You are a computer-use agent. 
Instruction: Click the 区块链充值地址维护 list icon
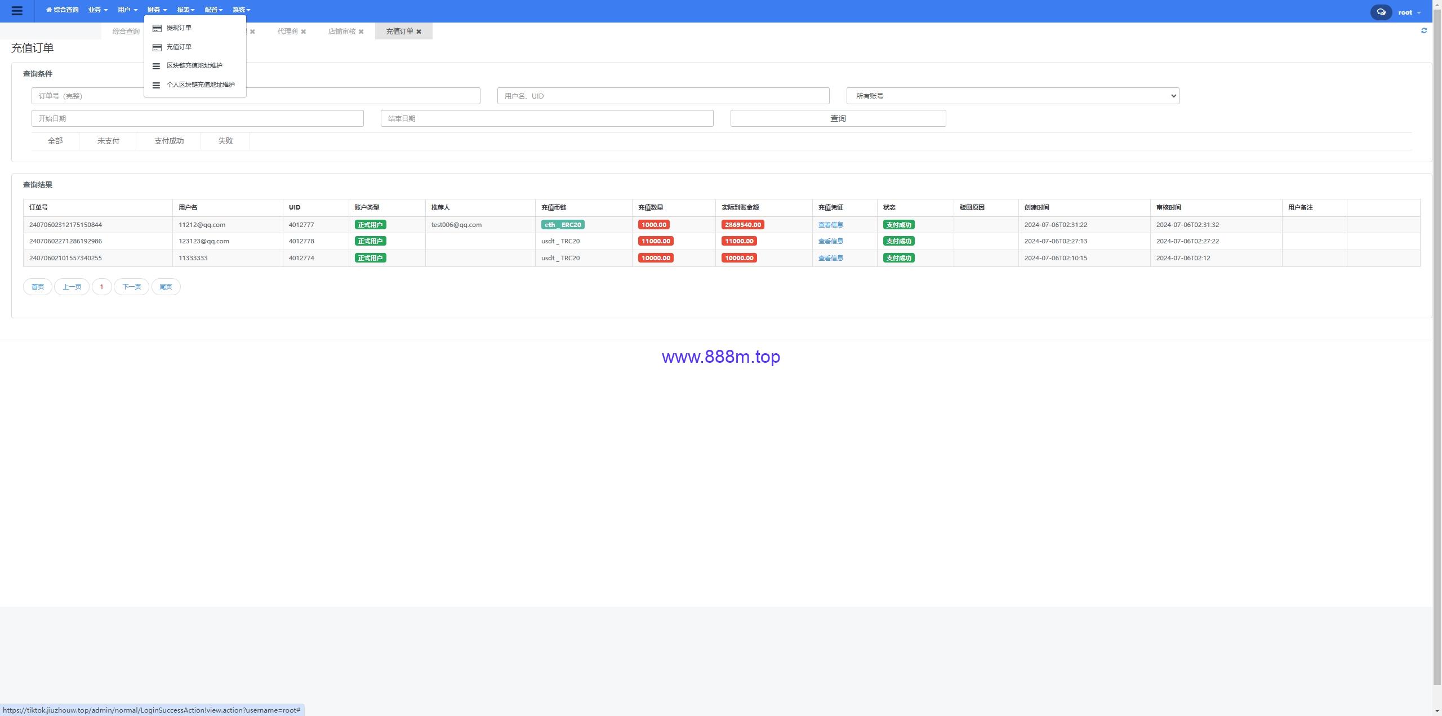(157, 66)
